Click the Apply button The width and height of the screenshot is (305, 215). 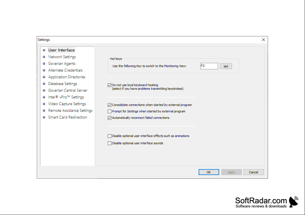tap(231, 172)
